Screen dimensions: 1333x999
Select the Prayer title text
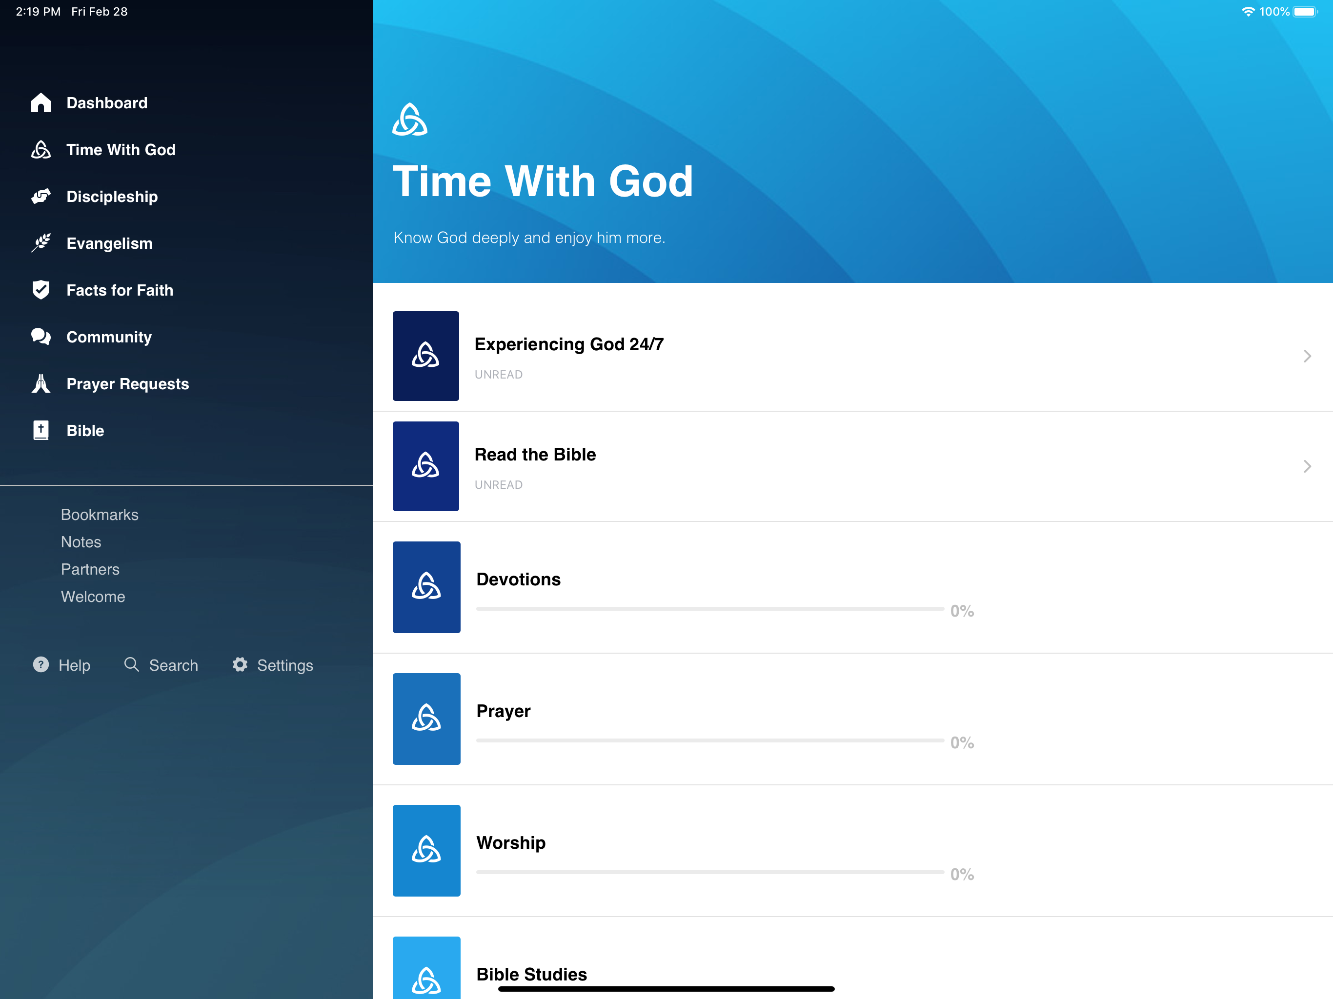click(503, 711)
